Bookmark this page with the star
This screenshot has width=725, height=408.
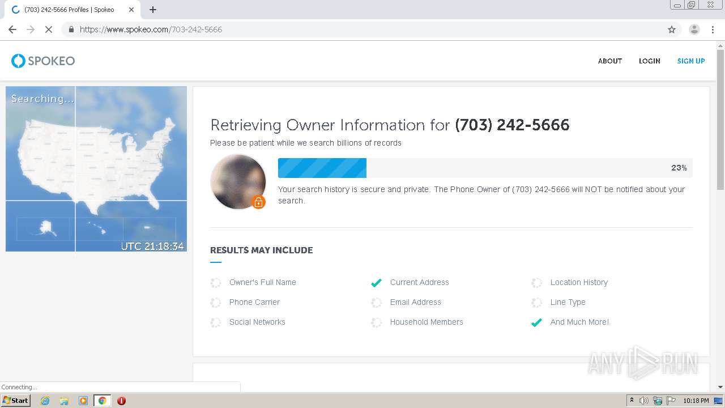(x=672, y=29)
